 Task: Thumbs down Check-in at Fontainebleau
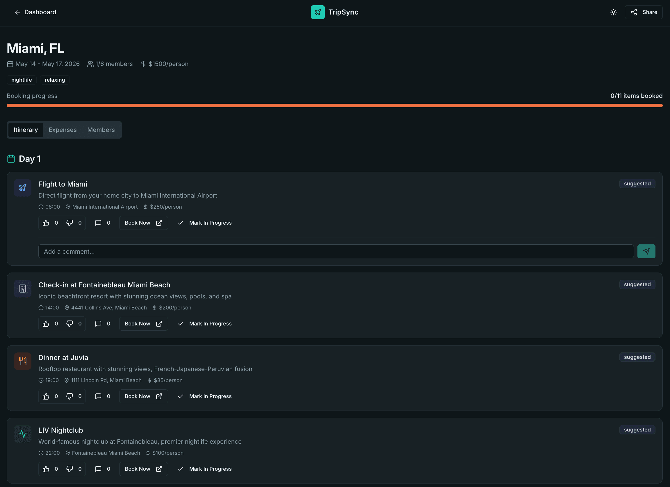(74, 324)
